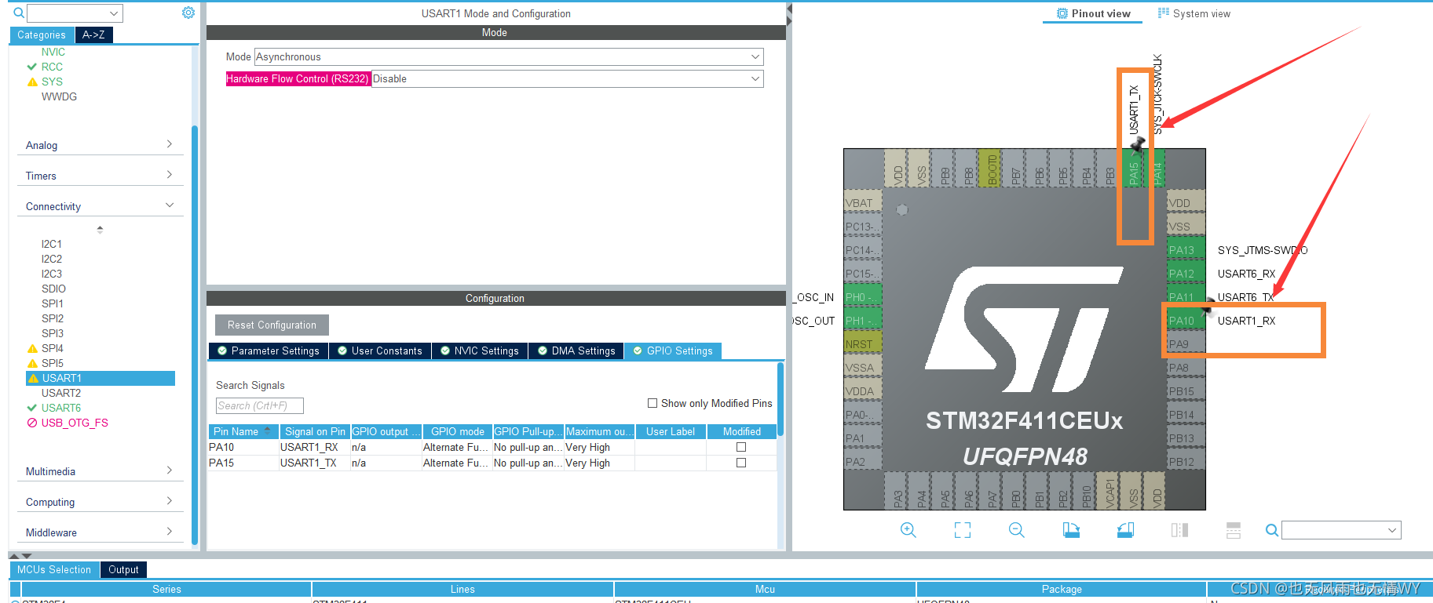Click the peripheral search magnifier icon

[19, 13]
